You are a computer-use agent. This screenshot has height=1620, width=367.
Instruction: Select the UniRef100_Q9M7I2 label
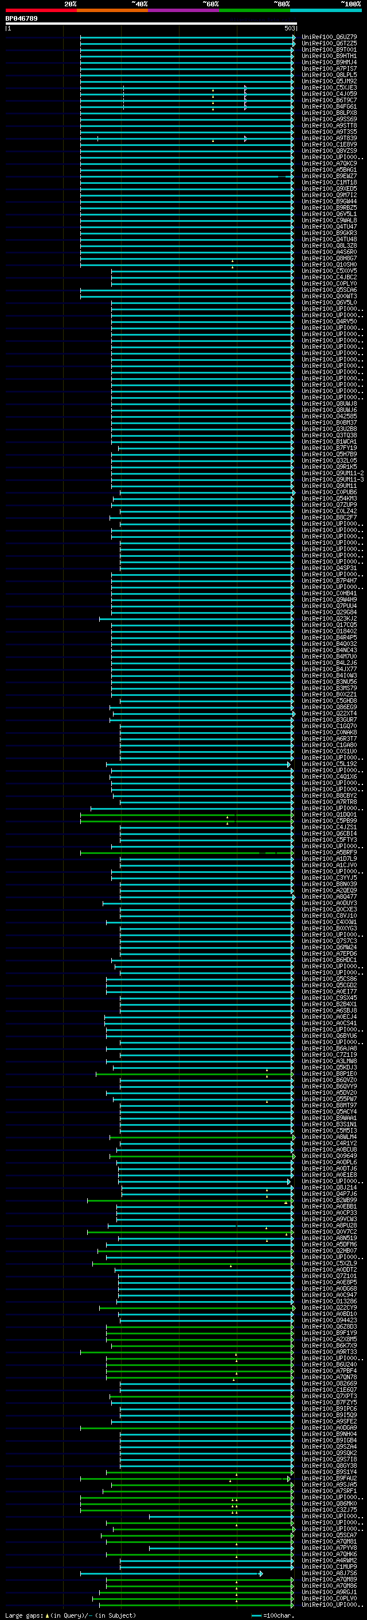tap(329, 195)
